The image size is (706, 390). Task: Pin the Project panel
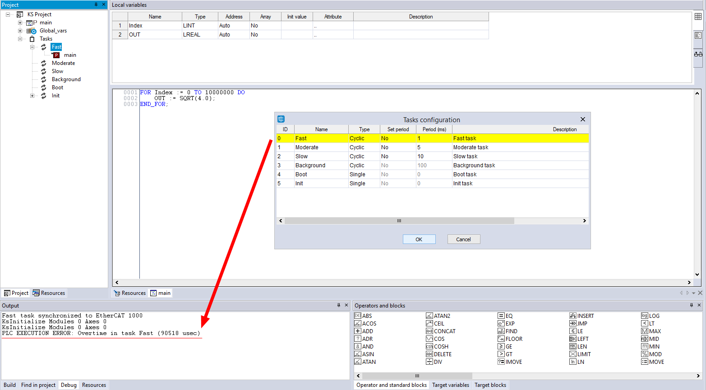coord(96,5)
